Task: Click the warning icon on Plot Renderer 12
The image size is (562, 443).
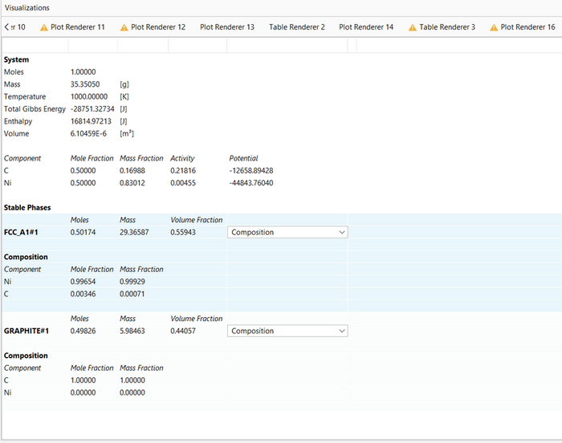Action: tap(124, 27)
